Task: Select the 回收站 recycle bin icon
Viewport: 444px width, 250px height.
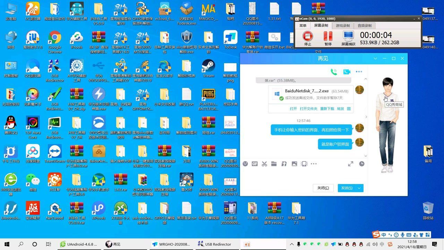Action: click(x=428, y=210)
